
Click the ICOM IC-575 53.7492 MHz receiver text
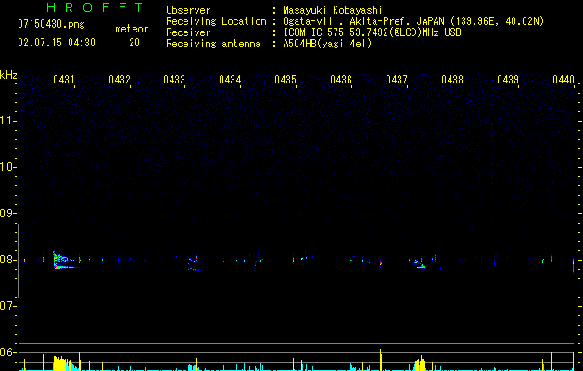coord(372,32)
